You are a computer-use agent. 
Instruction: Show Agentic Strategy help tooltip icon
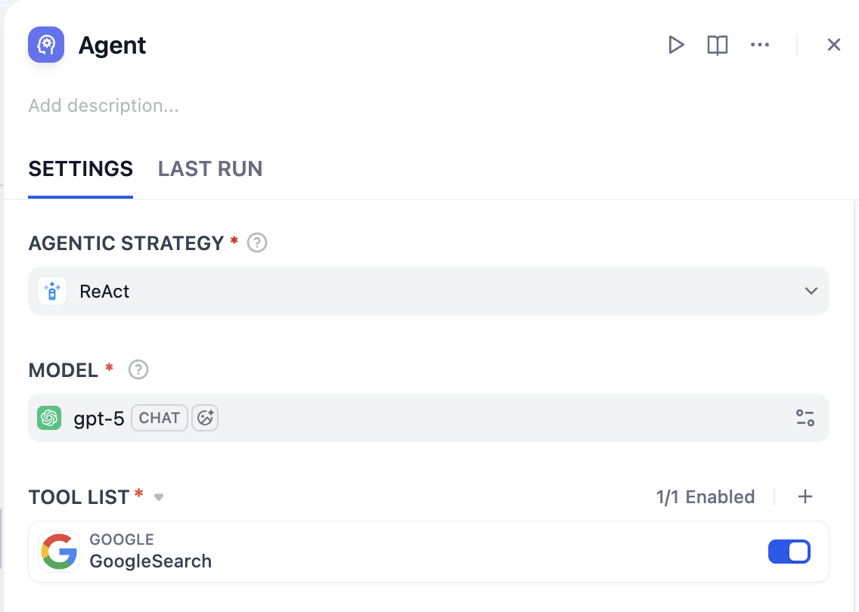[258, 243]
